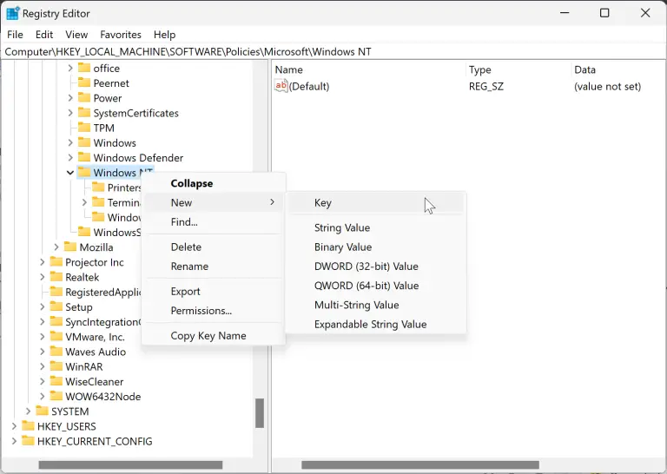667x474 pixels.
Task: Choose Delete in the context menu
Action: (214, 247)
